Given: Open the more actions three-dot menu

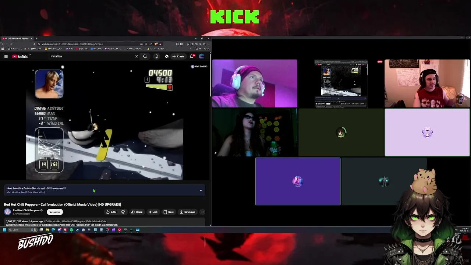Looking at the screenshot, I should coord(202,212).
